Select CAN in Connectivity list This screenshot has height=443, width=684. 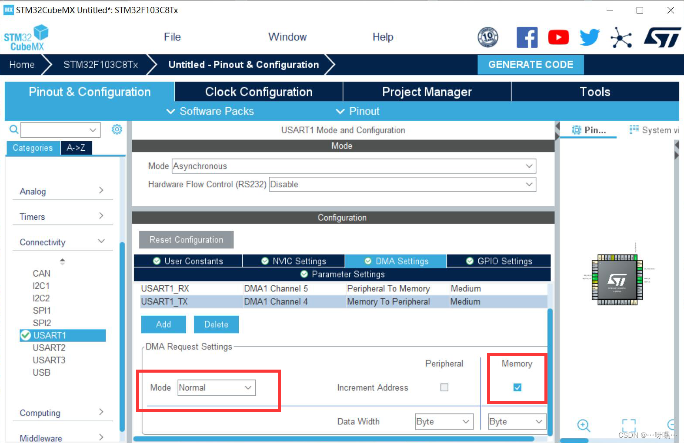(41, 274)
